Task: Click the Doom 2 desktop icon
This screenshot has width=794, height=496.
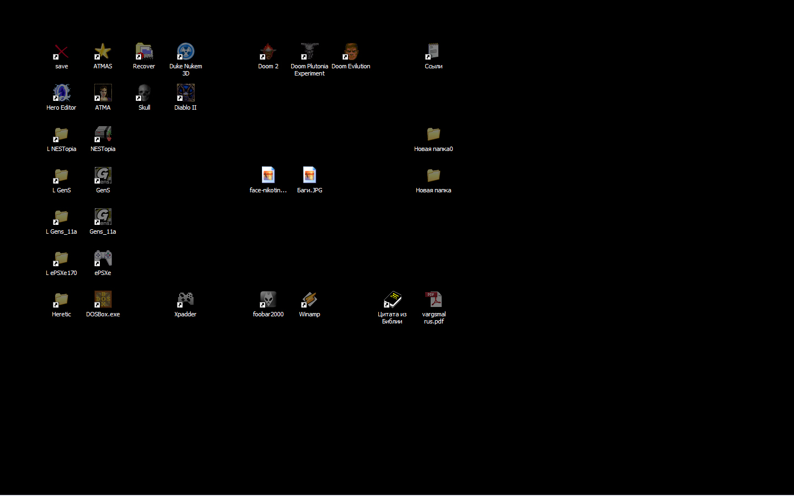Action: (x=268, y=52)
